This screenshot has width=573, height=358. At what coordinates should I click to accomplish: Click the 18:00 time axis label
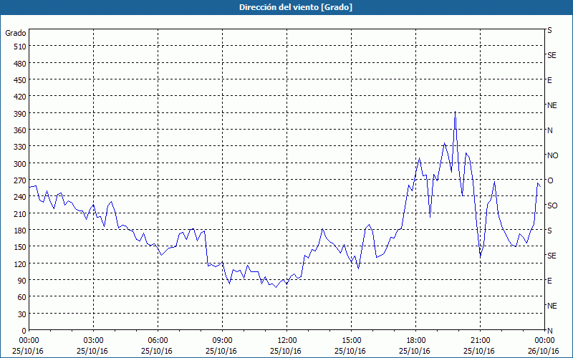point(416,341)
